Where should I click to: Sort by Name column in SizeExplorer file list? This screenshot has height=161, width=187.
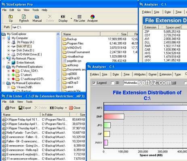pos(81,34)
